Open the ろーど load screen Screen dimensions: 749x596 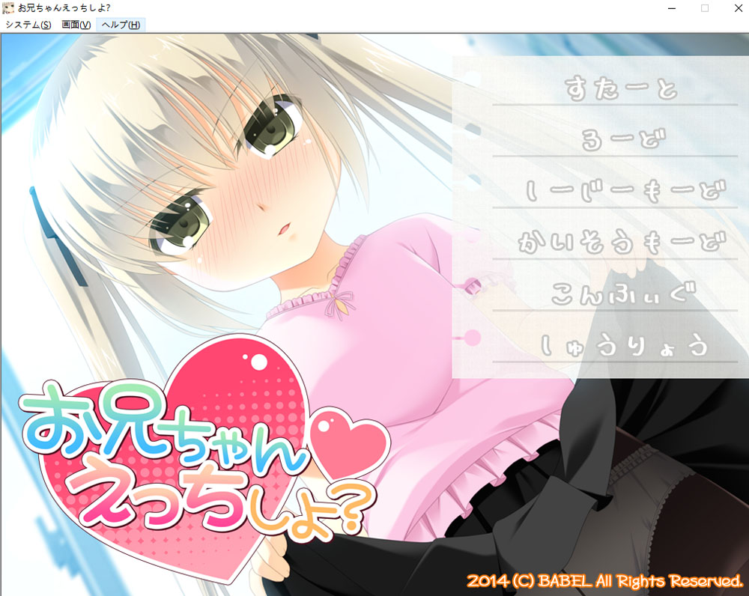pos(623,139)
